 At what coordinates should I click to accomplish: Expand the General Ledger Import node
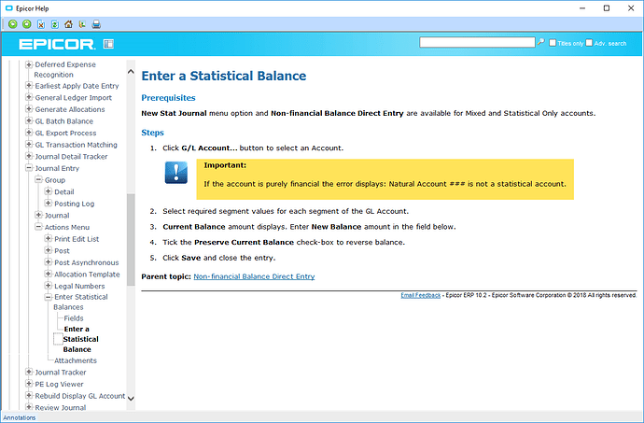coord(29,97)
